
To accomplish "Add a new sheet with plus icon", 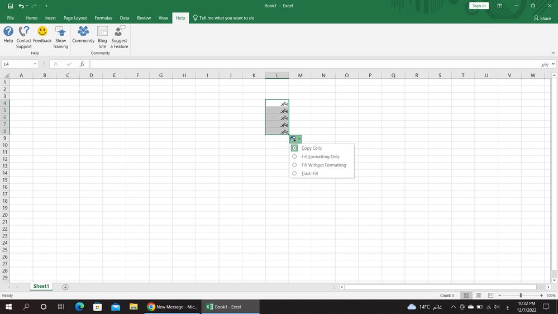I will click(65, 287).
